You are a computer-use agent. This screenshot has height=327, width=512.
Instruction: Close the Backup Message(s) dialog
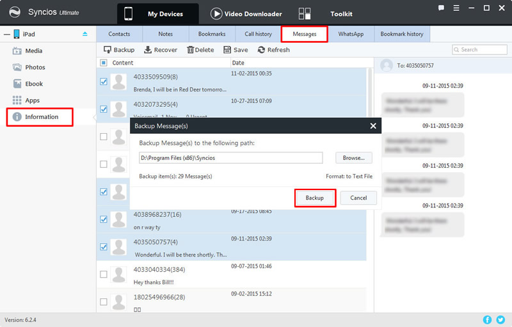coord(373,126)
